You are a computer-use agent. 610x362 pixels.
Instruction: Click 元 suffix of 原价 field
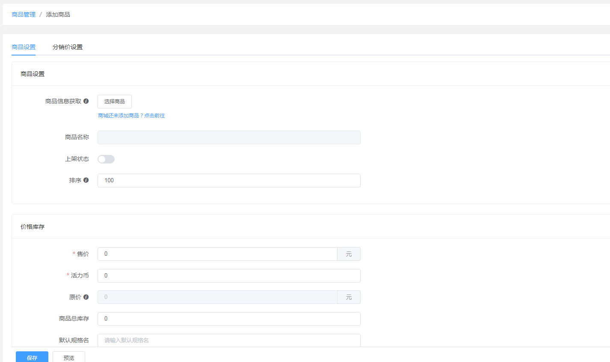click(x=349, y=297)
